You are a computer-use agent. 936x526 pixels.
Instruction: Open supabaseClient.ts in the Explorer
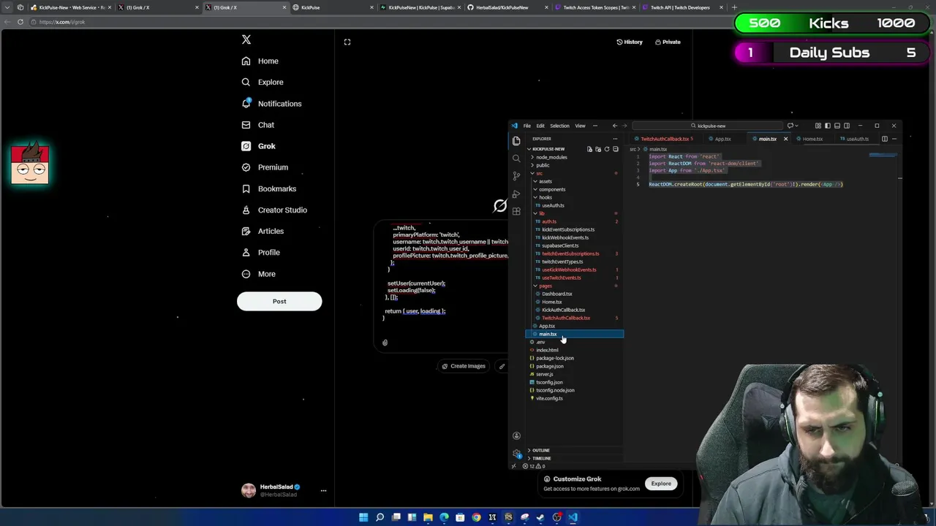pos(560,245)
